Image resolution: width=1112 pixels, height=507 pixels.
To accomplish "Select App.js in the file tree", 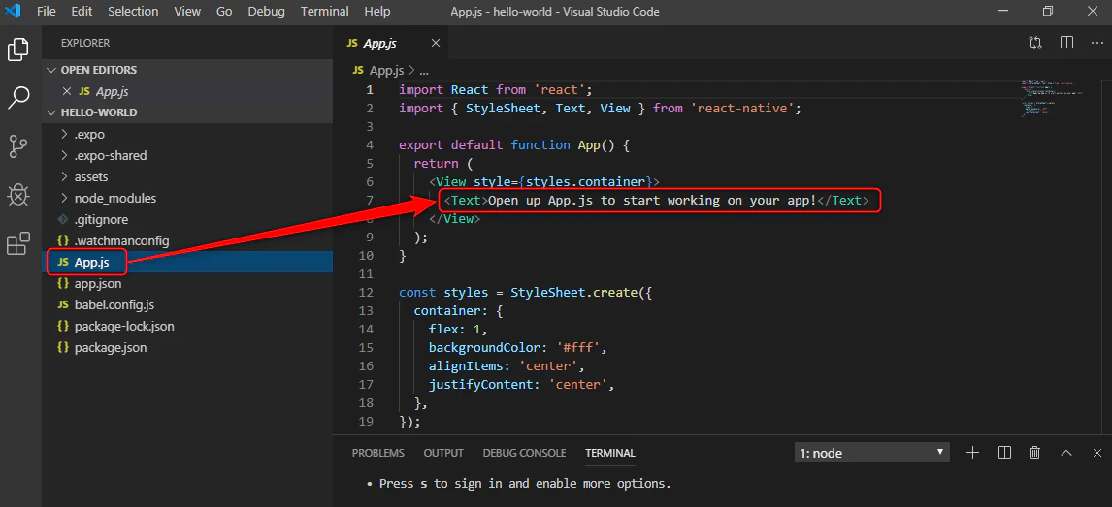I will point(187,262).
